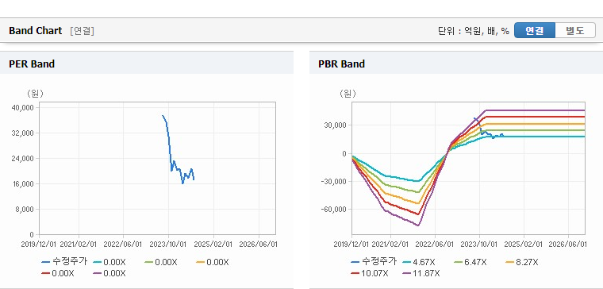Viewport: 603px width, 289px height.
Task: Click red 0.00X legend in PER Band
Action: click(58, 274)
